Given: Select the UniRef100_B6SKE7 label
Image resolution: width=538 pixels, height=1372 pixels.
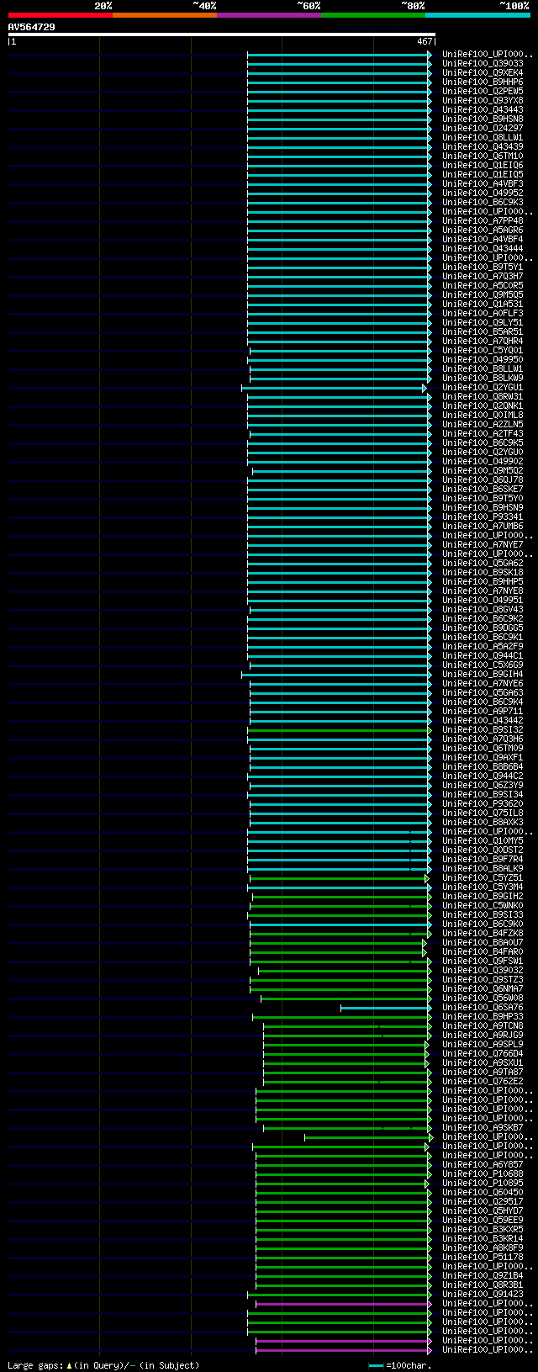Looking at the screenshot, I should click(483, 489).
